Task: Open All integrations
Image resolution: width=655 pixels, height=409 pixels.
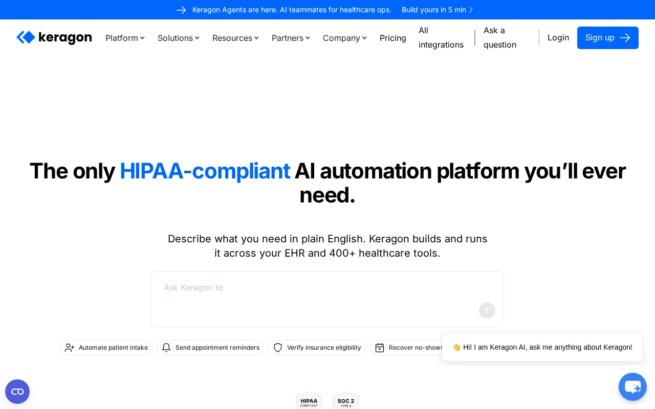Action: (441, 37)
